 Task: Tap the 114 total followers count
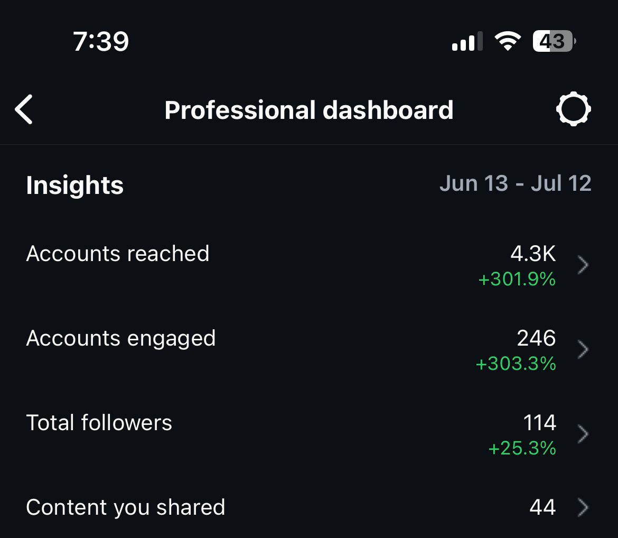coord(540,422)
